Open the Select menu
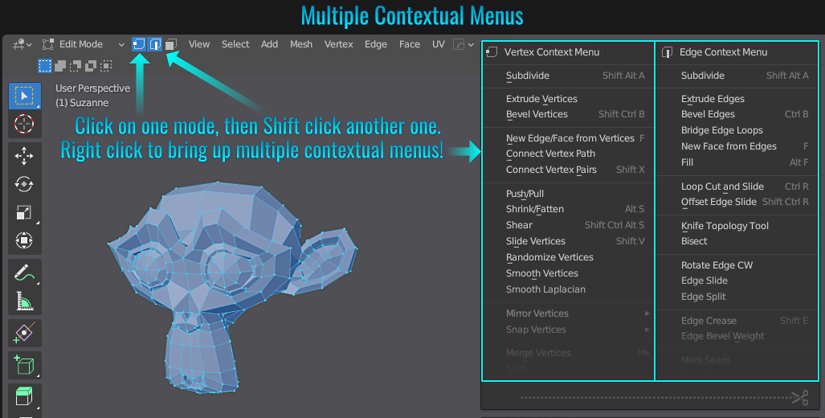825x418 pixels. click(x=235, y=44)
